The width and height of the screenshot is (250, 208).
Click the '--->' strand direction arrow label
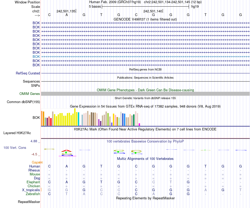point(37,15)
